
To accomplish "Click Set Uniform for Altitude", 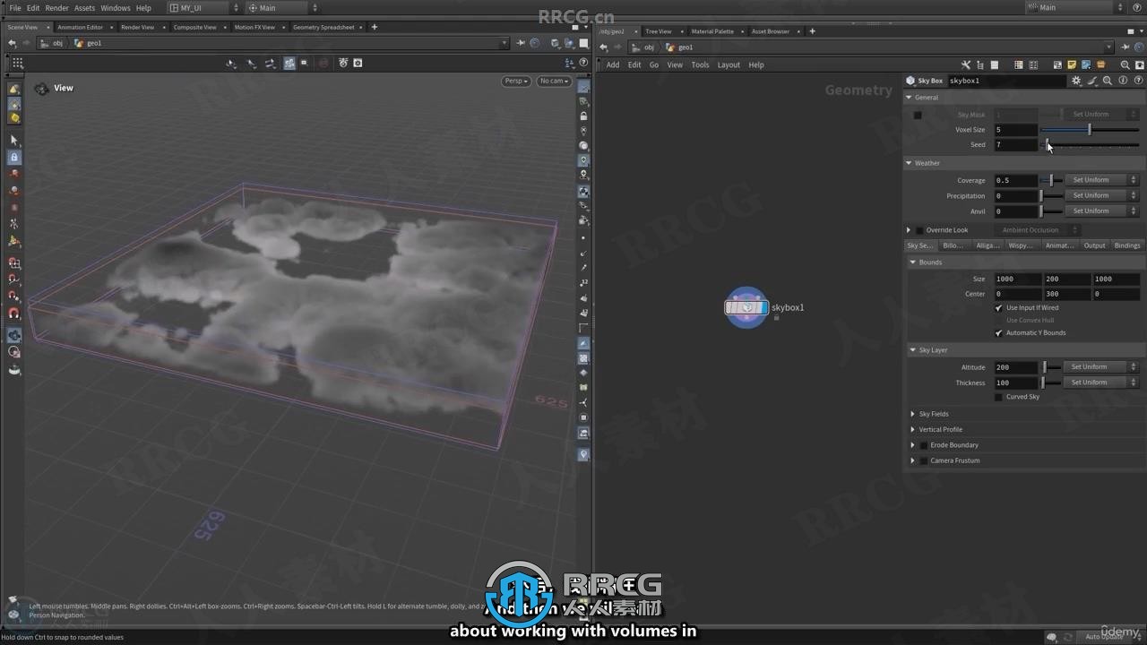I will click(1100, 367).
